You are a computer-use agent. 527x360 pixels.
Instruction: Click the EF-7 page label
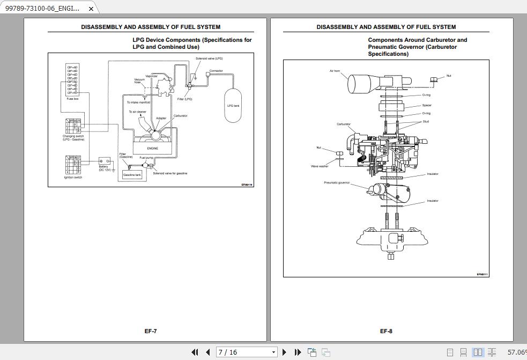[x=152, y=332]
